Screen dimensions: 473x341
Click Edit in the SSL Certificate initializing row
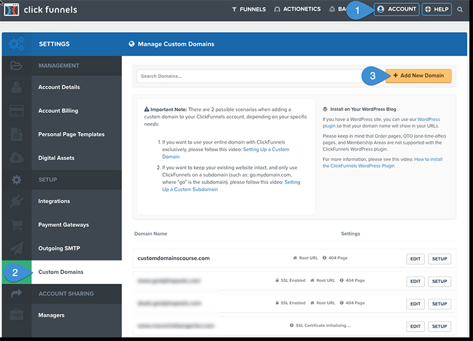pyautogui.click(x=416, y=327)
